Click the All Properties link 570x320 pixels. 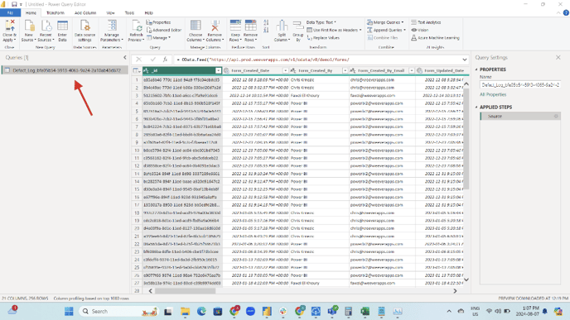(x=493, y=94)
